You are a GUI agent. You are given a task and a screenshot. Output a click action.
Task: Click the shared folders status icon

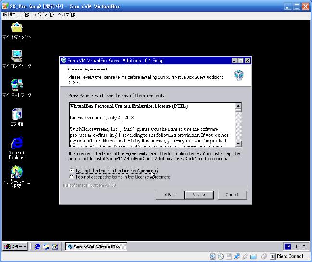coord(253,256)
